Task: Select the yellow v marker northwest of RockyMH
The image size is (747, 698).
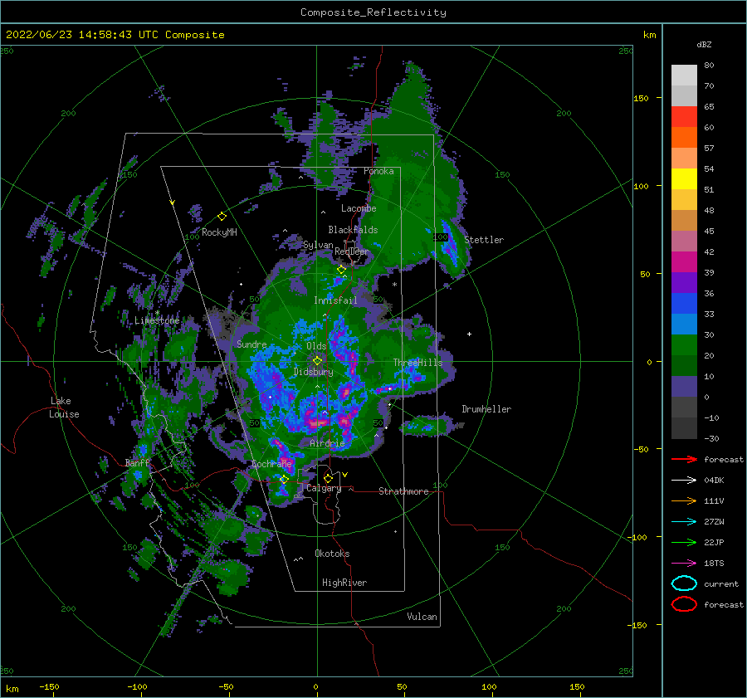Action: point(173,203)
